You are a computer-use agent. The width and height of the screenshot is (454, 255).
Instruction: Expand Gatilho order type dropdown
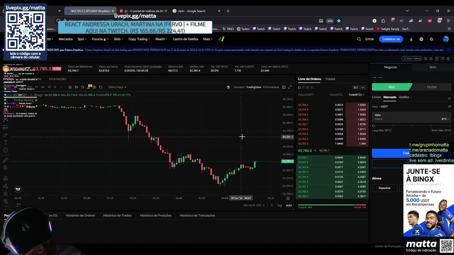pyautogui.click(x=405, y=97)
